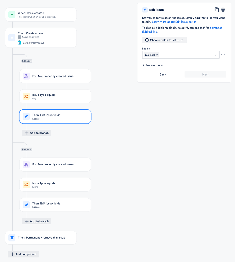Image resolution: width=235 pixels, height=262 pixels.
Task: Click the pencil icon on Then: Edit issue fields
Action: coord(26,116)
